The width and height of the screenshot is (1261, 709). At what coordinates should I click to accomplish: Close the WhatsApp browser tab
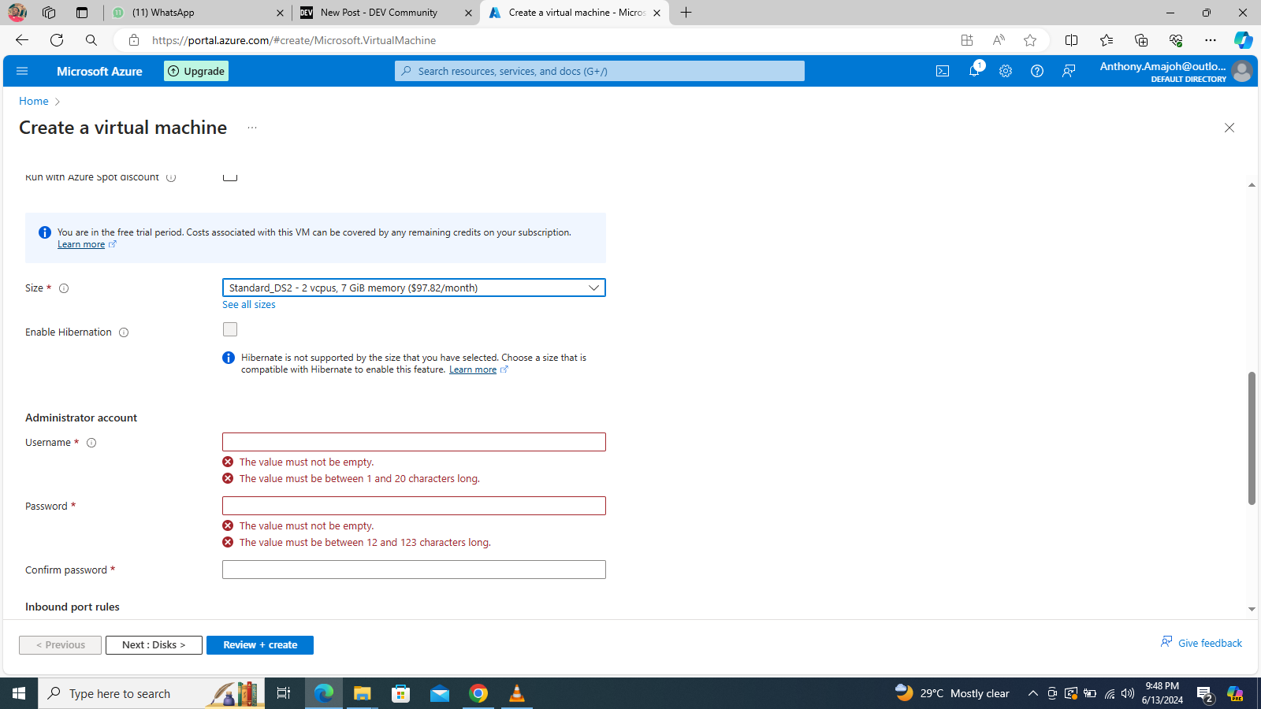click(280, 13)
